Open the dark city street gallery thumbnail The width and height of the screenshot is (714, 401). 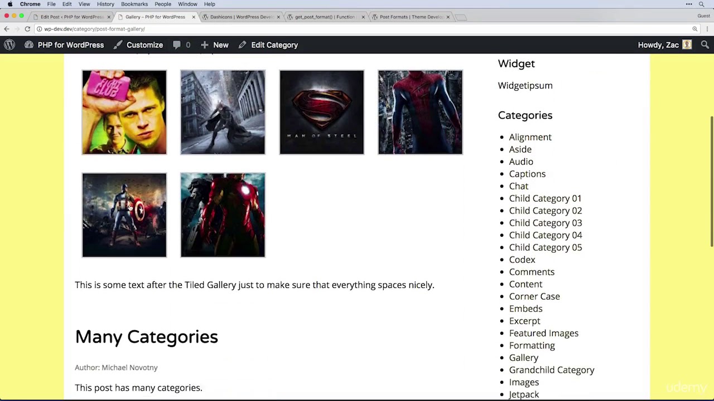tap(223, 112)
